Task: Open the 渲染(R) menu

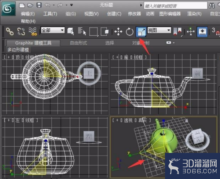Action: click(194, 14)
